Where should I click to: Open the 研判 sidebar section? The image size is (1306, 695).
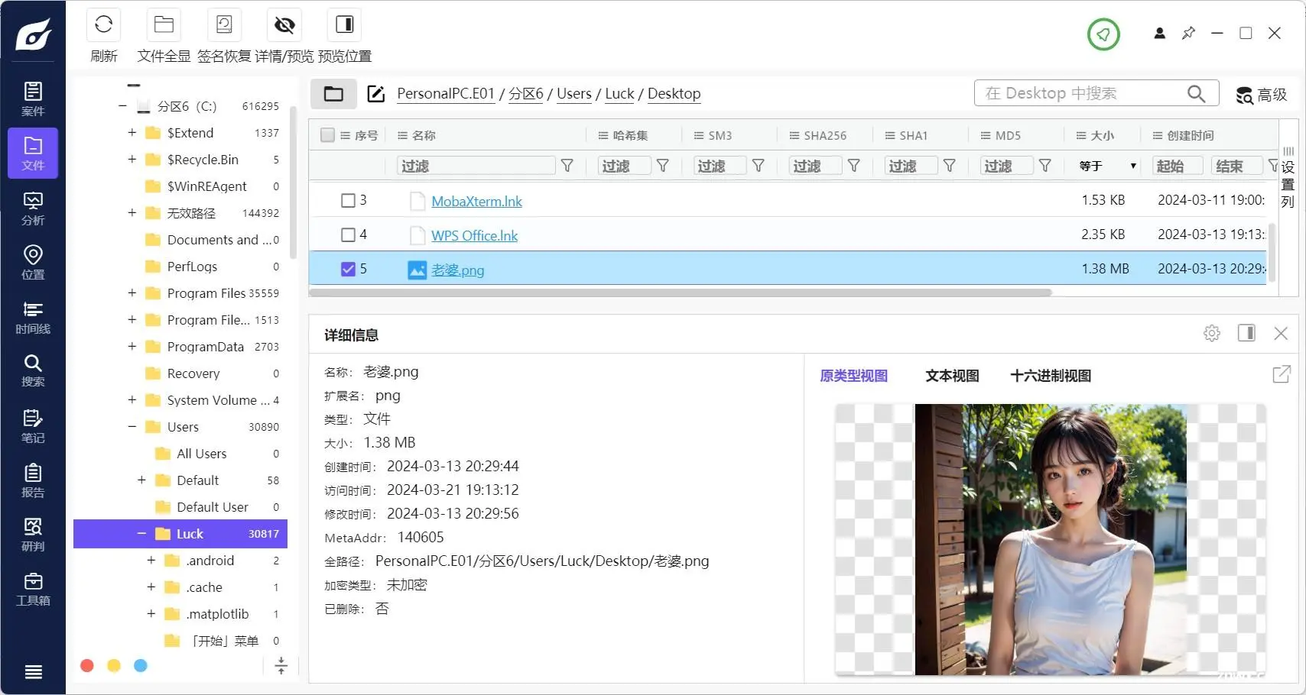33,535
